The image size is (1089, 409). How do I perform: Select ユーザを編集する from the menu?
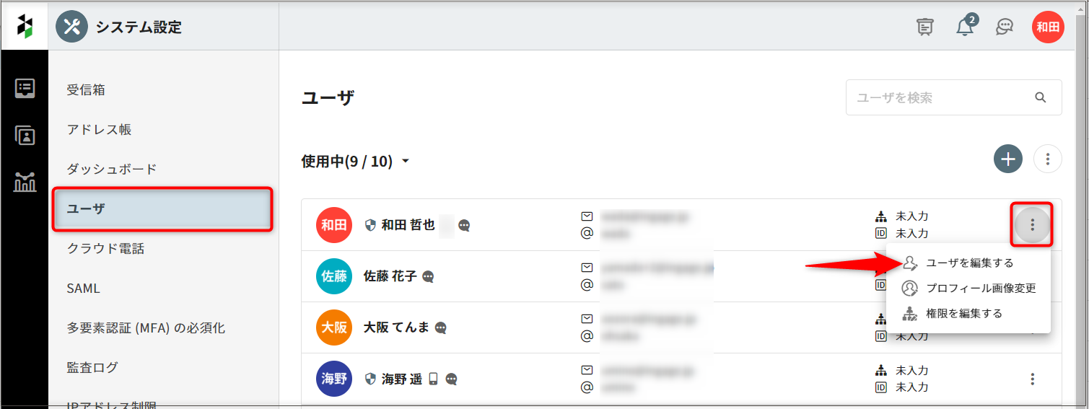pos(969,263)
